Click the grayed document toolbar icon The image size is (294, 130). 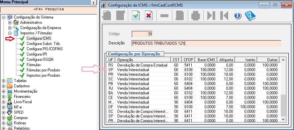click(179, 16)
